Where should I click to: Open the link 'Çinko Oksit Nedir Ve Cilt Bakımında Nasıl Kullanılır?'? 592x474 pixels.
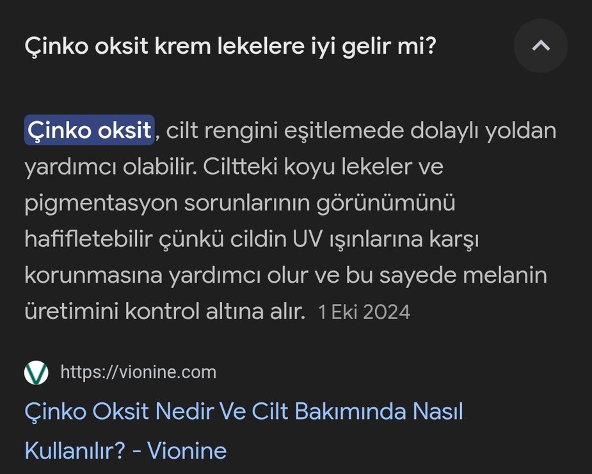pos(243,412)
